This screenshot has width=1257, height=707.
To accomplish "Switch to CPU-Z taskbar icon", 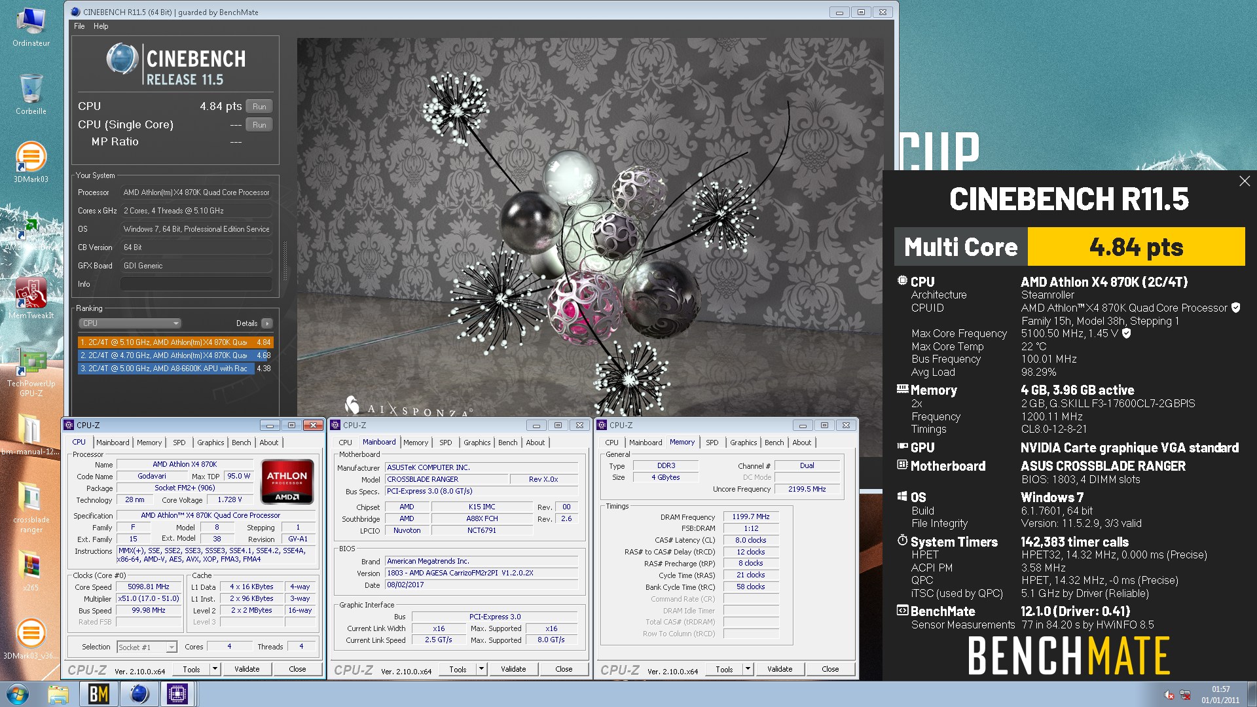I will 177,694.
